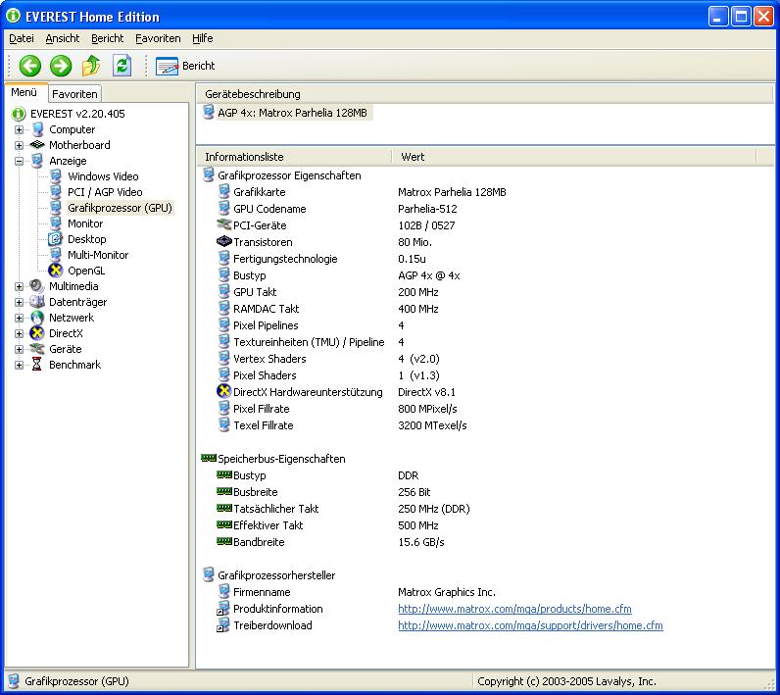Click the DirectX icon in tree
The height and width of the screenshot is (695, 780).
click(37, 333)
